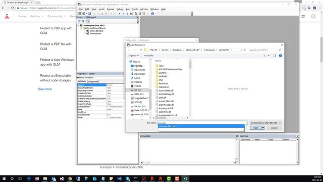Choose the highlighted autocomplete suggestion

pyautogui.click(x=201, y=126)
